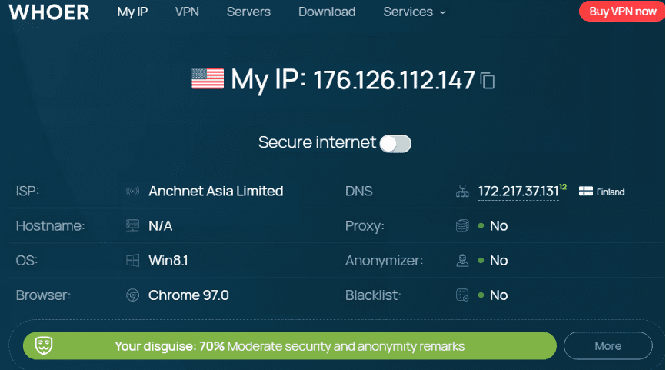
Task: Expand the Services dropdown menu
Action: tap(415, 12)
